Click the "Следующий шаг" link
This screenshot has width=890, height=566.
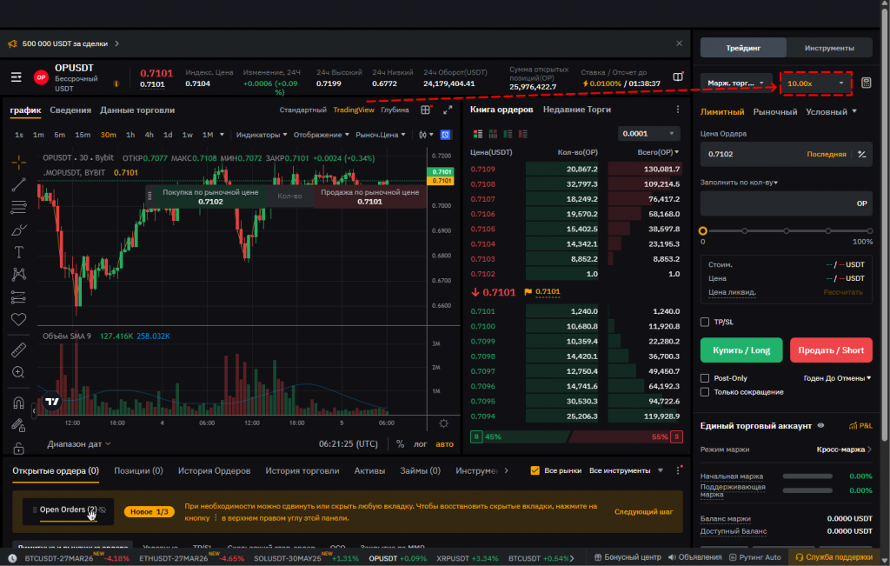pos(643,512)
